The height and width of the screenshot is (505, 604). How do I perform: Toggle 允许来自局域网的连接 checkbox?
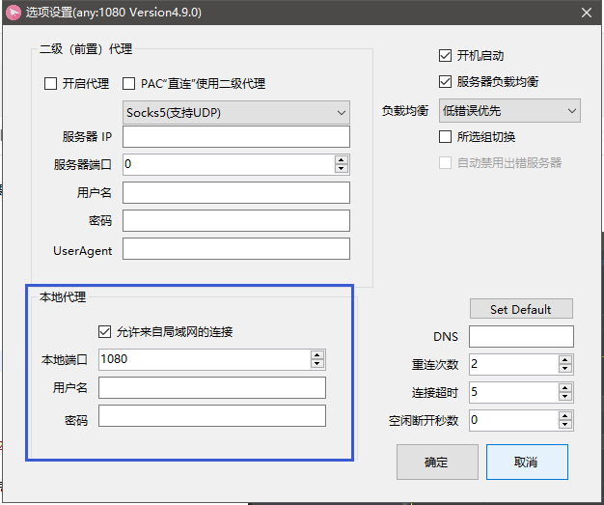point(104,331)
